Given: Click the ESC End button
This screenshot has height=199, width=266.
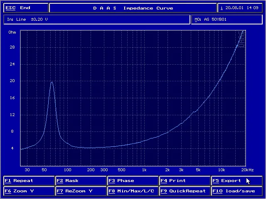Looking at the screenshot, I should click(x=26, y=8).
